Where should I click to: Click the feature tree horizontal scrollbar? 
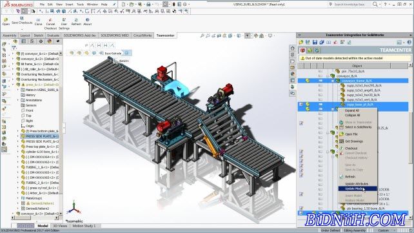click(35, 218)
